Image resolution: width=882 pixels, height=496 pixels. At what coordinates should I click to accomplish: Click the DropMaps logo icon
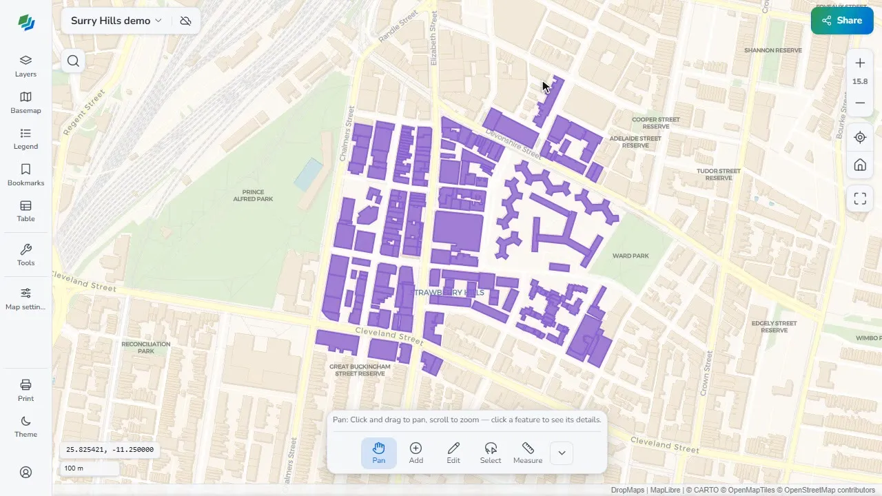coord(26,23)
